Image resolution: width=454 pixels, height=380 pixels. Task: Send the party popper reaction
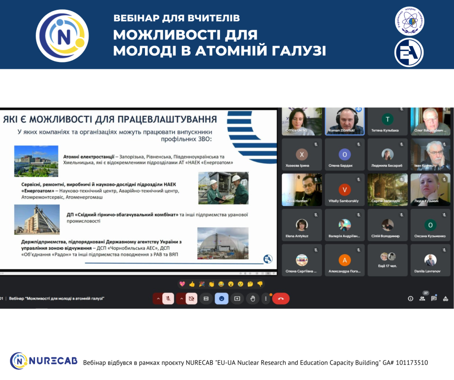click(202, 284)
